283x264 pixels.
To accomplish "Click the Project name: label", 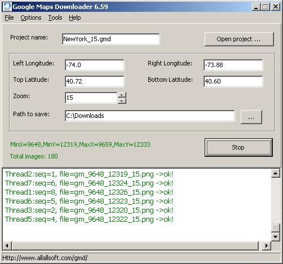I will (29, 37).
